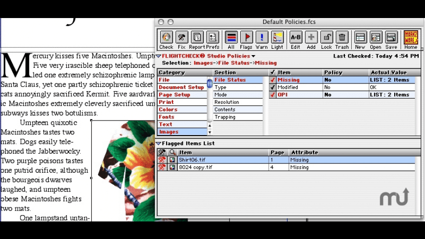The image size is (425, 239).
Task: Select the 8024 copy.tif flagged row
Action: (x=286, y=167)
